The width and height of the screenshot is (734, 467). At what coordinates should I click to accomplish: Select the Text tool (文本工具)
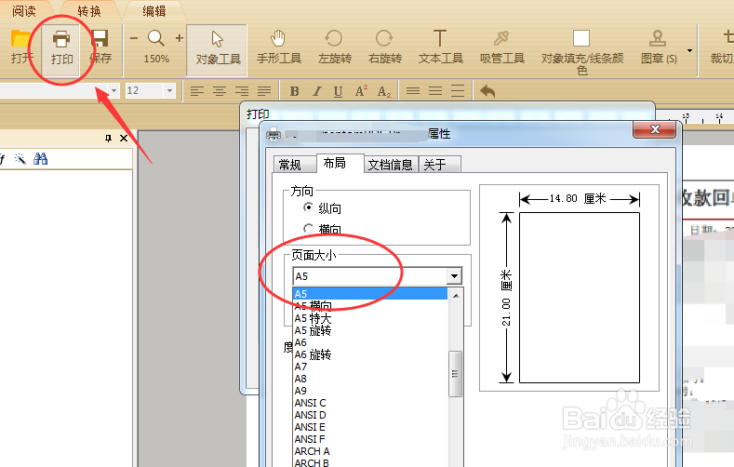pos(440,47)
